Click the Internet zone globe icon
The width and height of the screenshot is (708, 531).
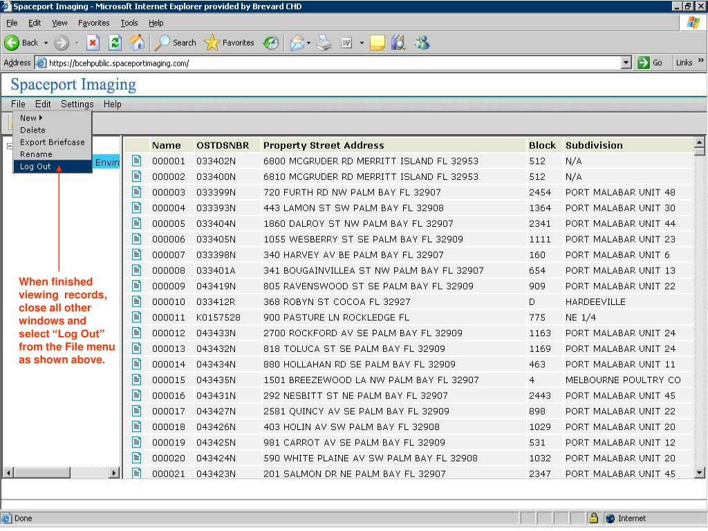[611, 519]
